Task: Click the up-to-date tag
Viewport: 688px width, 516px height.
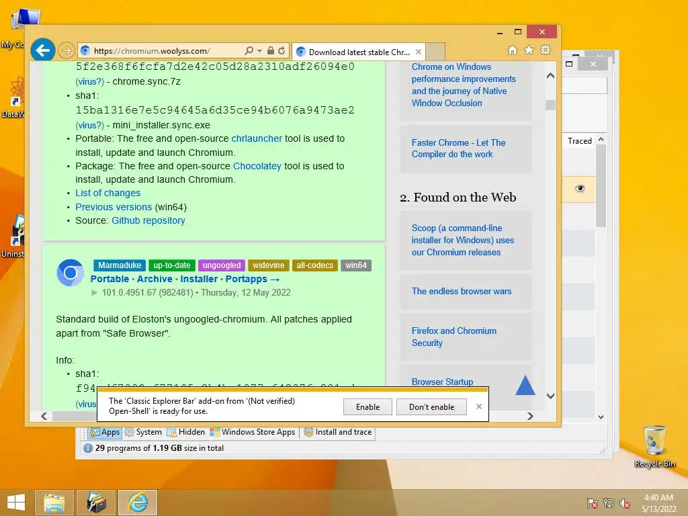Action: click(172, 265)
